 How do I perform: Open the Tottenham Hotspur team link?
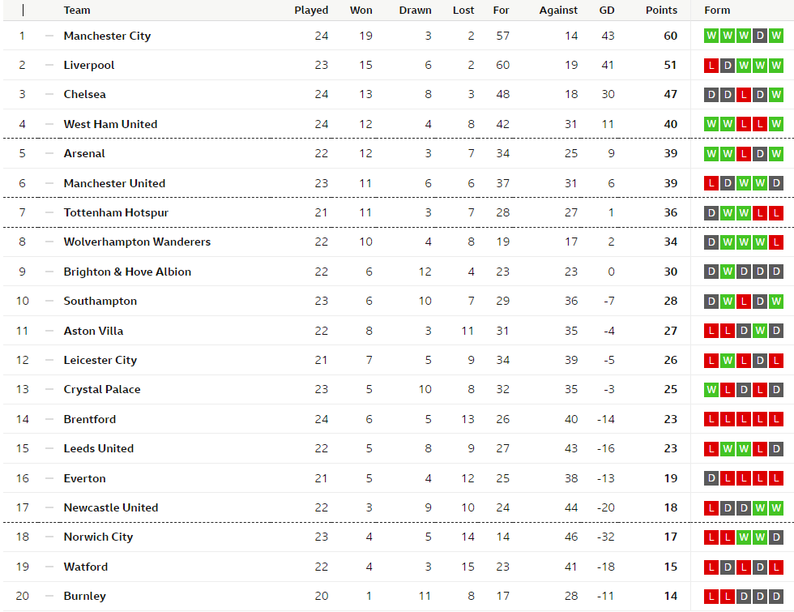pos(116,212)
